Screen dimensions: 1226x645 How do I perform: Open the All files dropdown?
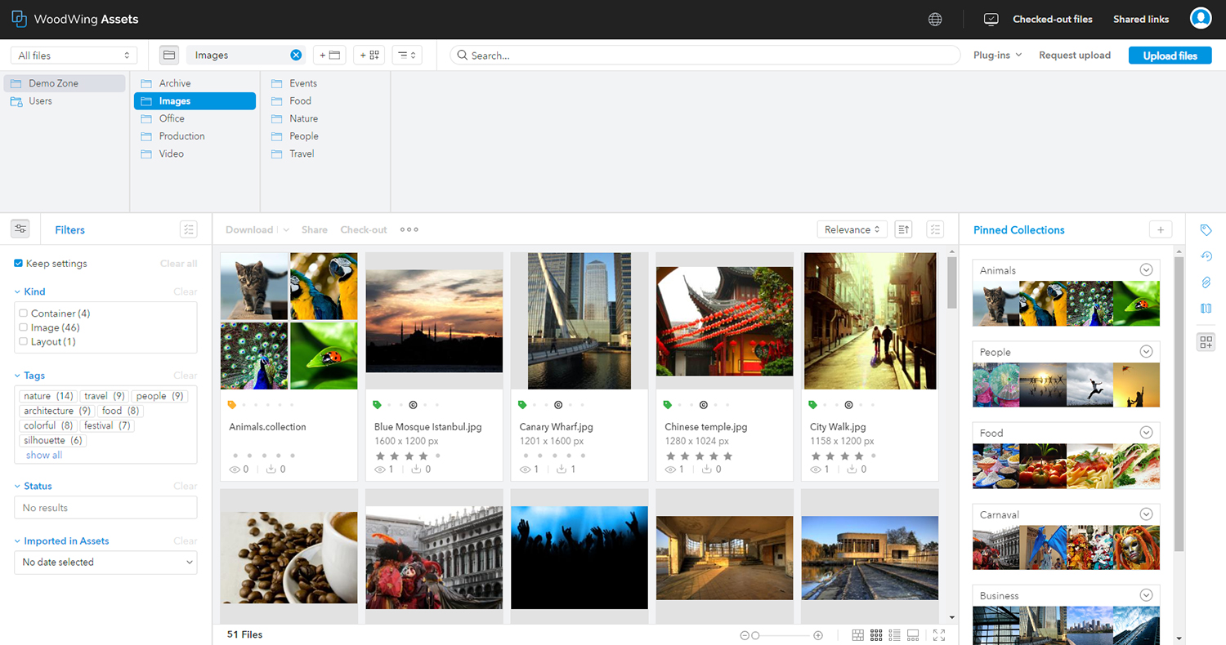click(74, 56)
